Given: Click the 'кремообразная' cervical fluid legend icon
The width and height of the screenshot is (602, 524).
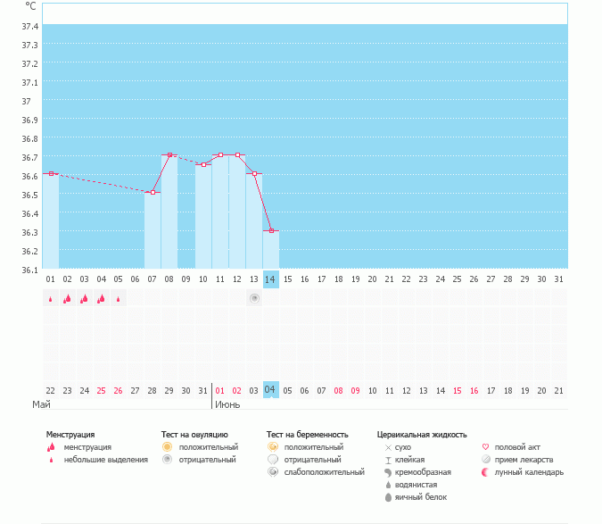Looking at the screenshot, I should tap(388, 471).
